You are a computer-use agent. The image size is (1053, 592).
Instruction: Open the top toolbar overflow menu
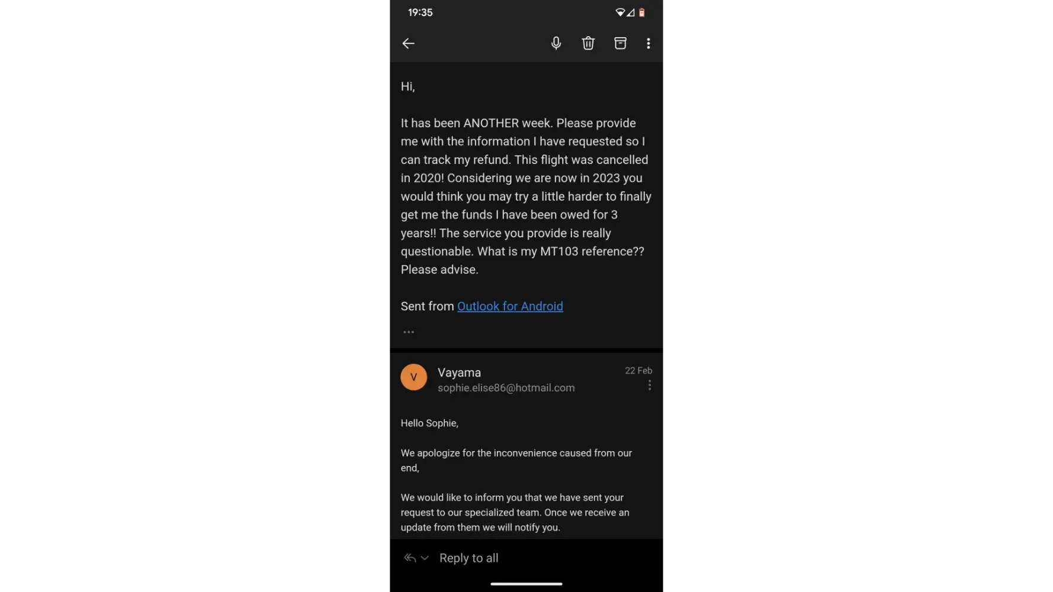[649, 43]
